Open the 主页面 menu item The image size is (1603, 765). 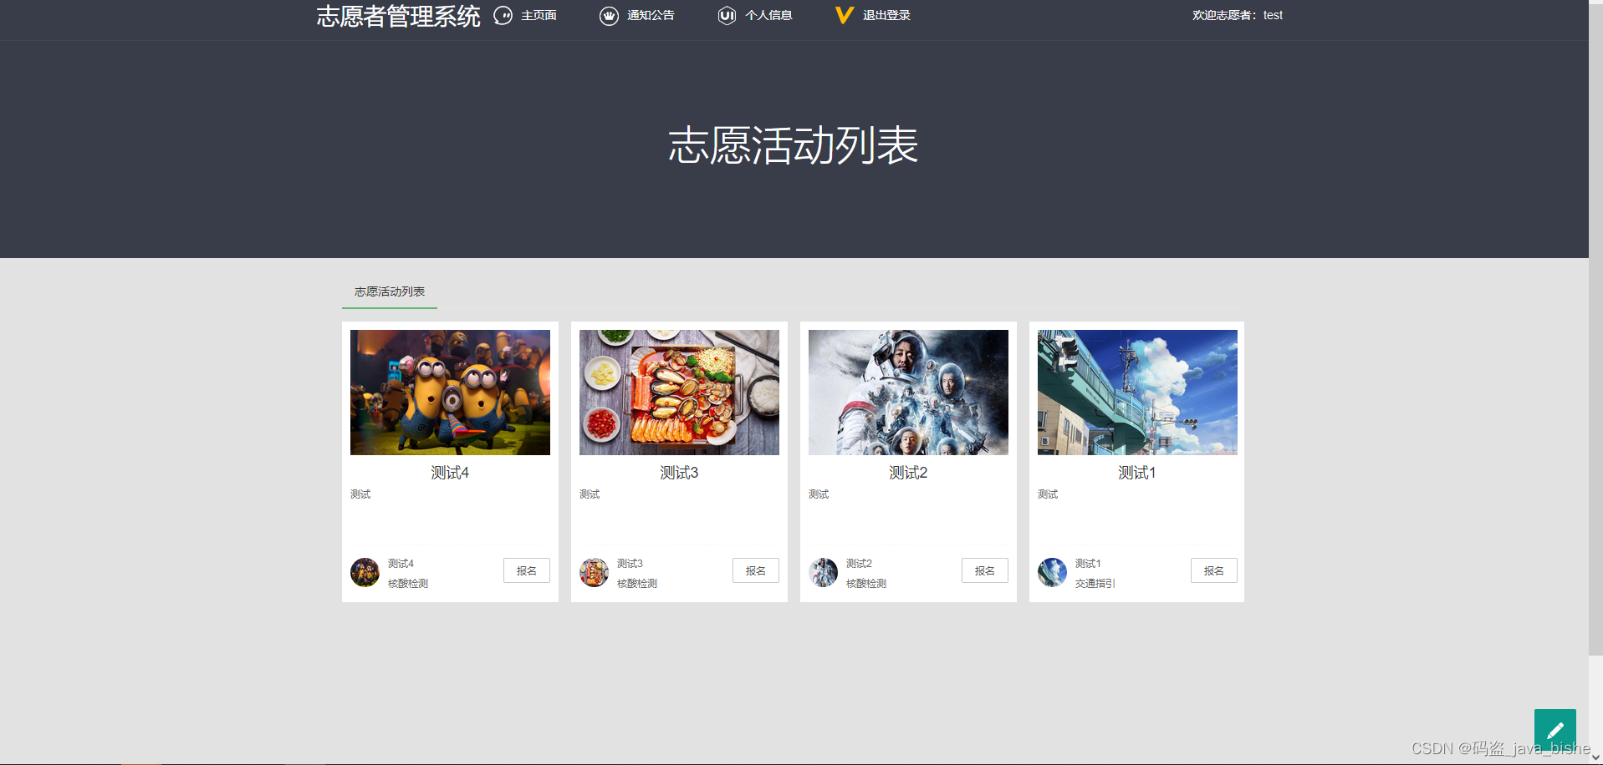click(x=539, y=16)
